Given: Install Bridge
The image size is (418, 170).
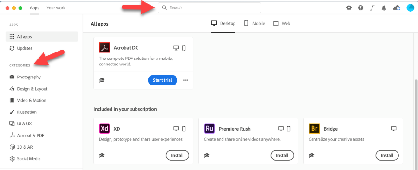Looking at the screenshot, I should pos(387,155).
